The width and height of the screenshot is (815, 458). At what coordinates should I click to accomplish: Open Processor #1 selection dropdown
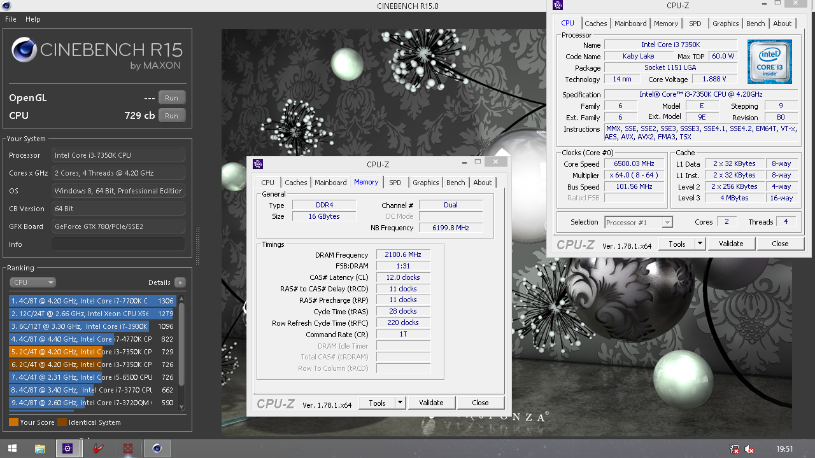point(638,222)
